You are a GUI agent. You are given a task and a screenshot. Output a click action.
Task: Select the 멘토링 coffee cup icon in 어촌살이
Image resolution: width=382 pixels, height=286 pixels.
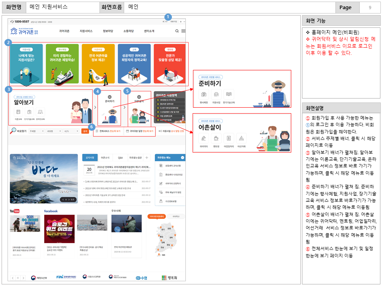click(216, 137)
